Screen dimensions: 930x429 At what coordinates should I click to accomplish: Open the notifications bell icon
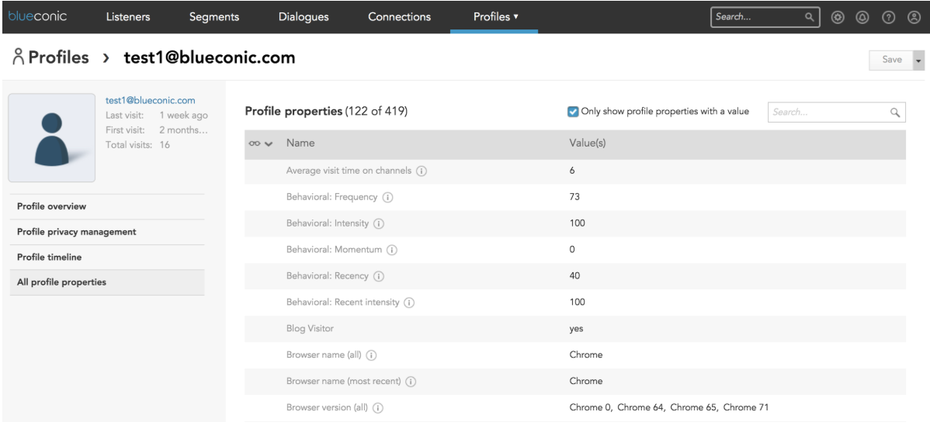(x=862, y=17)
